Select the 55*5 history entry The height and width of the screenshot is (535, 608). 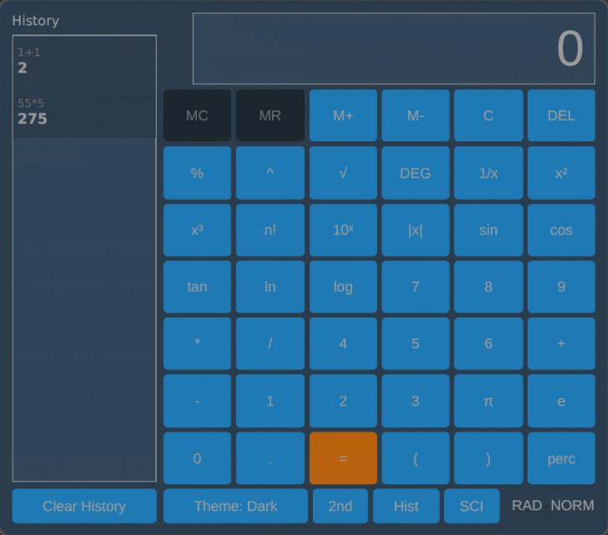pyautogui.click(x=84, y=112)
